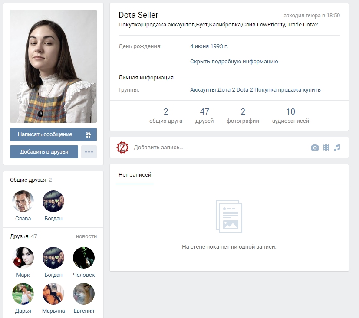Attach a video with the film icon
Viewport: 359px width, 318px height.
coord(326,148)
